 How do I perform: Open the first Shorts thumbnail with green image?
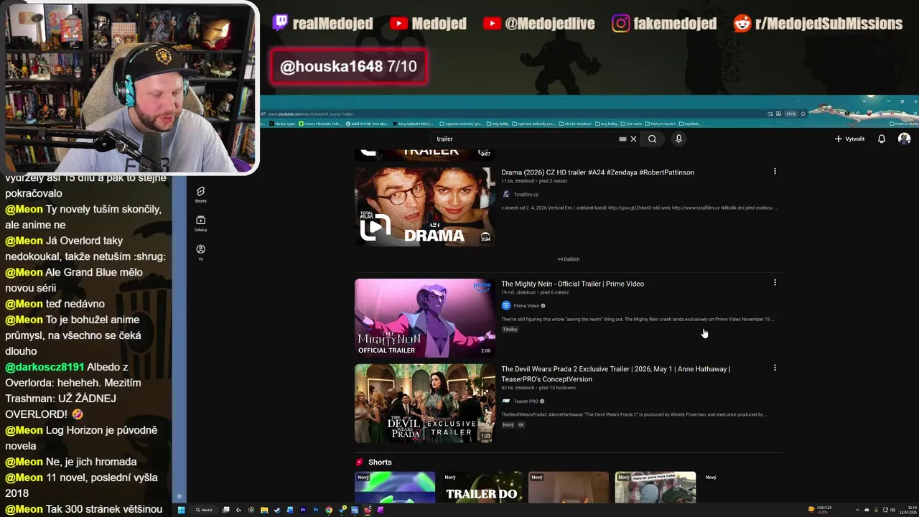pos(395,488)
